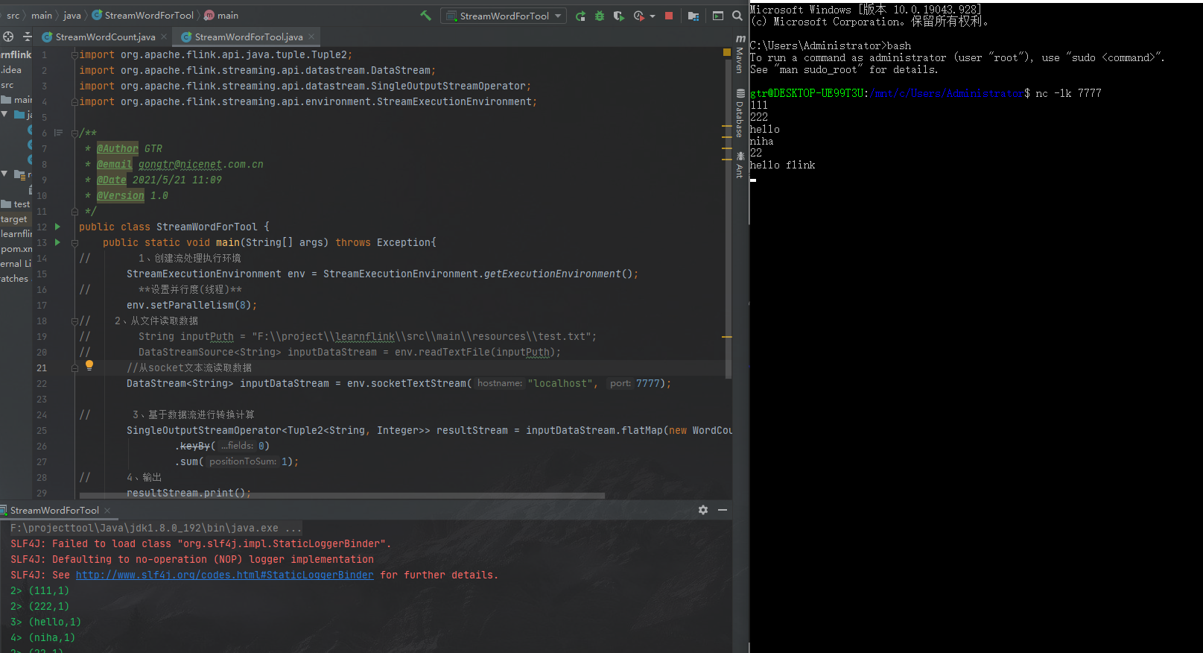
Task: Click the locate-in-project target icon
Action: (8, 37)
